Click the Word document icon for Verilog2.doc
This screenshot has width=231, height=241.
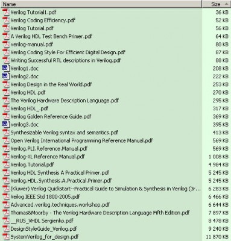click(6, 77)
